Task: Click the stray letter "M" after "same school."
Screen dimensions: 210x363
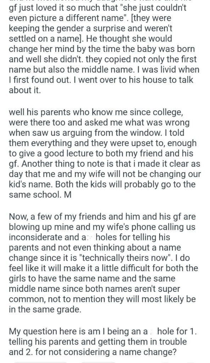Action: tap(67, 195)
